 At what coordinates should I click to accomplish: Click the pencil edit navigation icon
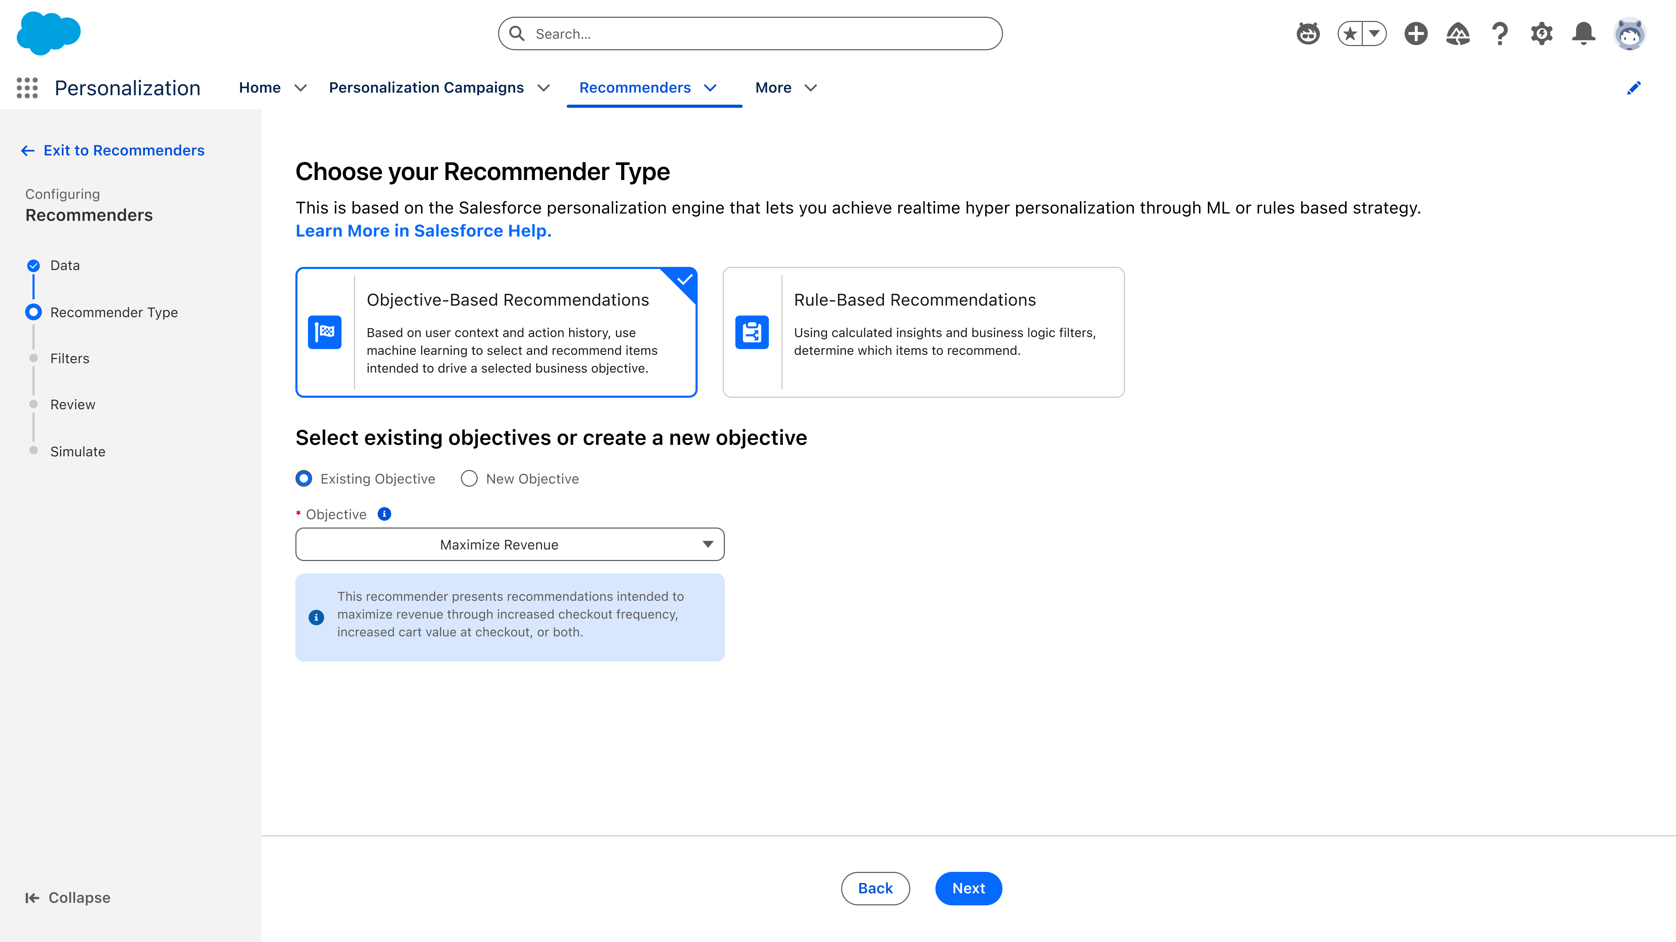point(1634,88)
